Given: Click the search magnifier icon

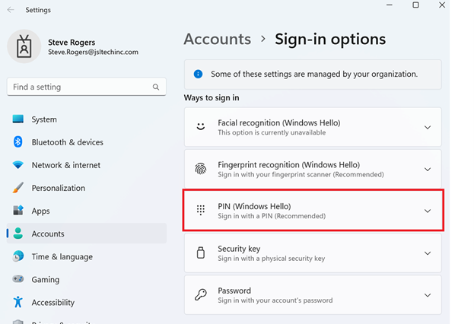Looking at the screenshot, I should coord(156,87).
